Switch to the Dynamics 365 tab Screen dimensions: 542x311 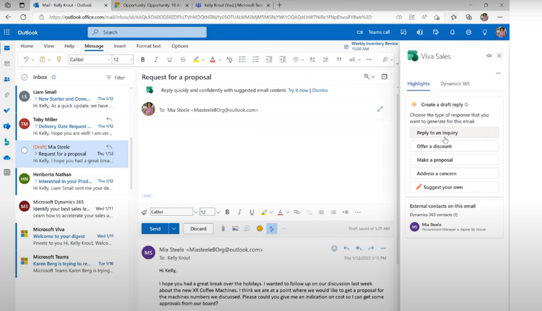(x=455, y=84)
